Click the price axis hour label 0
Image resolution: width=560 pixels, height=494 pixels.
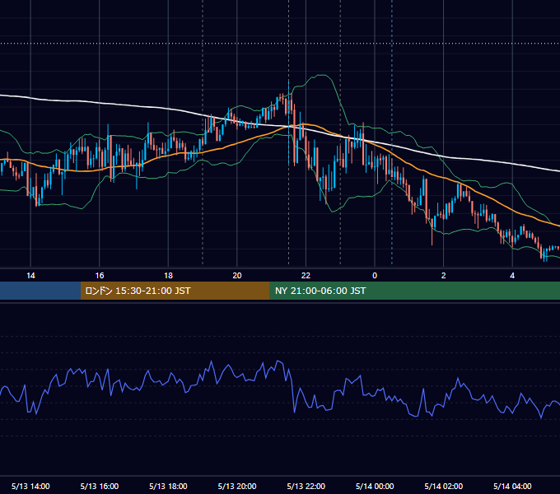375,276
